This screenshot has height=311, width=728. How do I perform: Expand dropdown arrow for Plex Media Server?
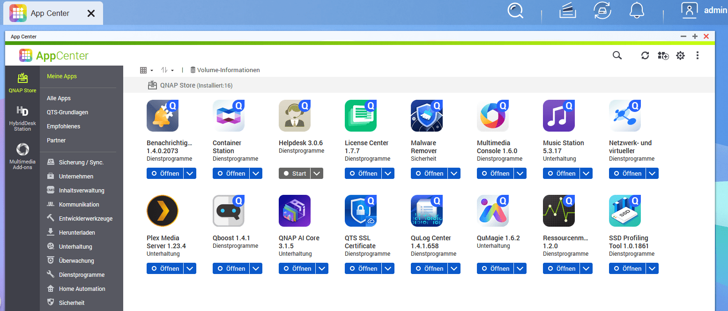[x=190, y=268]
